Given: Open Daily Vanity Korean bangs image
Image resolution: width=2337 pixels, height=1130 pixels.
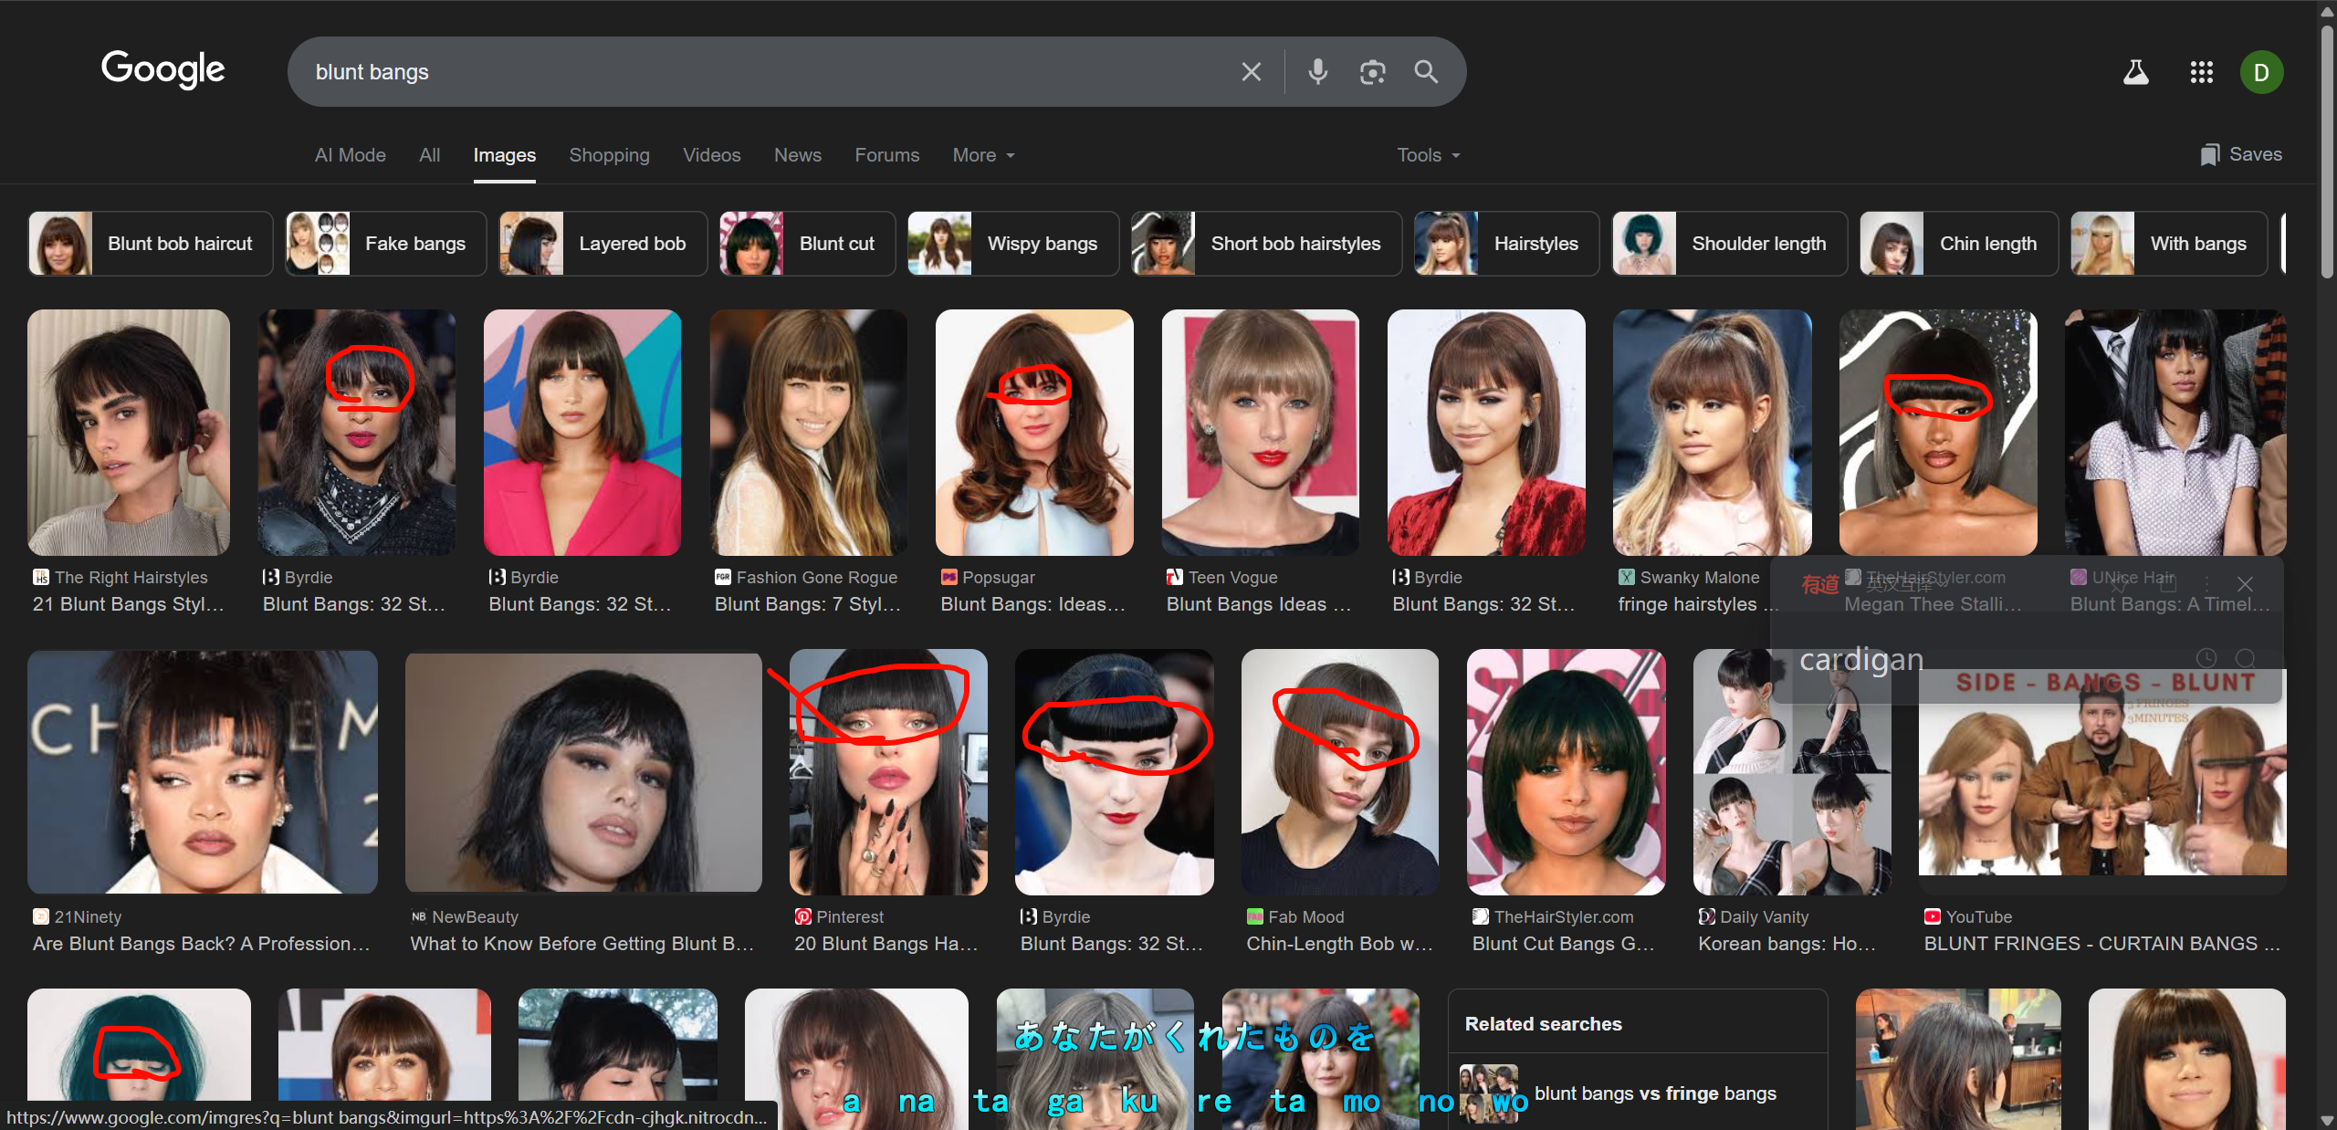Looking at the screenshot, I should (x=1792, y=772).
